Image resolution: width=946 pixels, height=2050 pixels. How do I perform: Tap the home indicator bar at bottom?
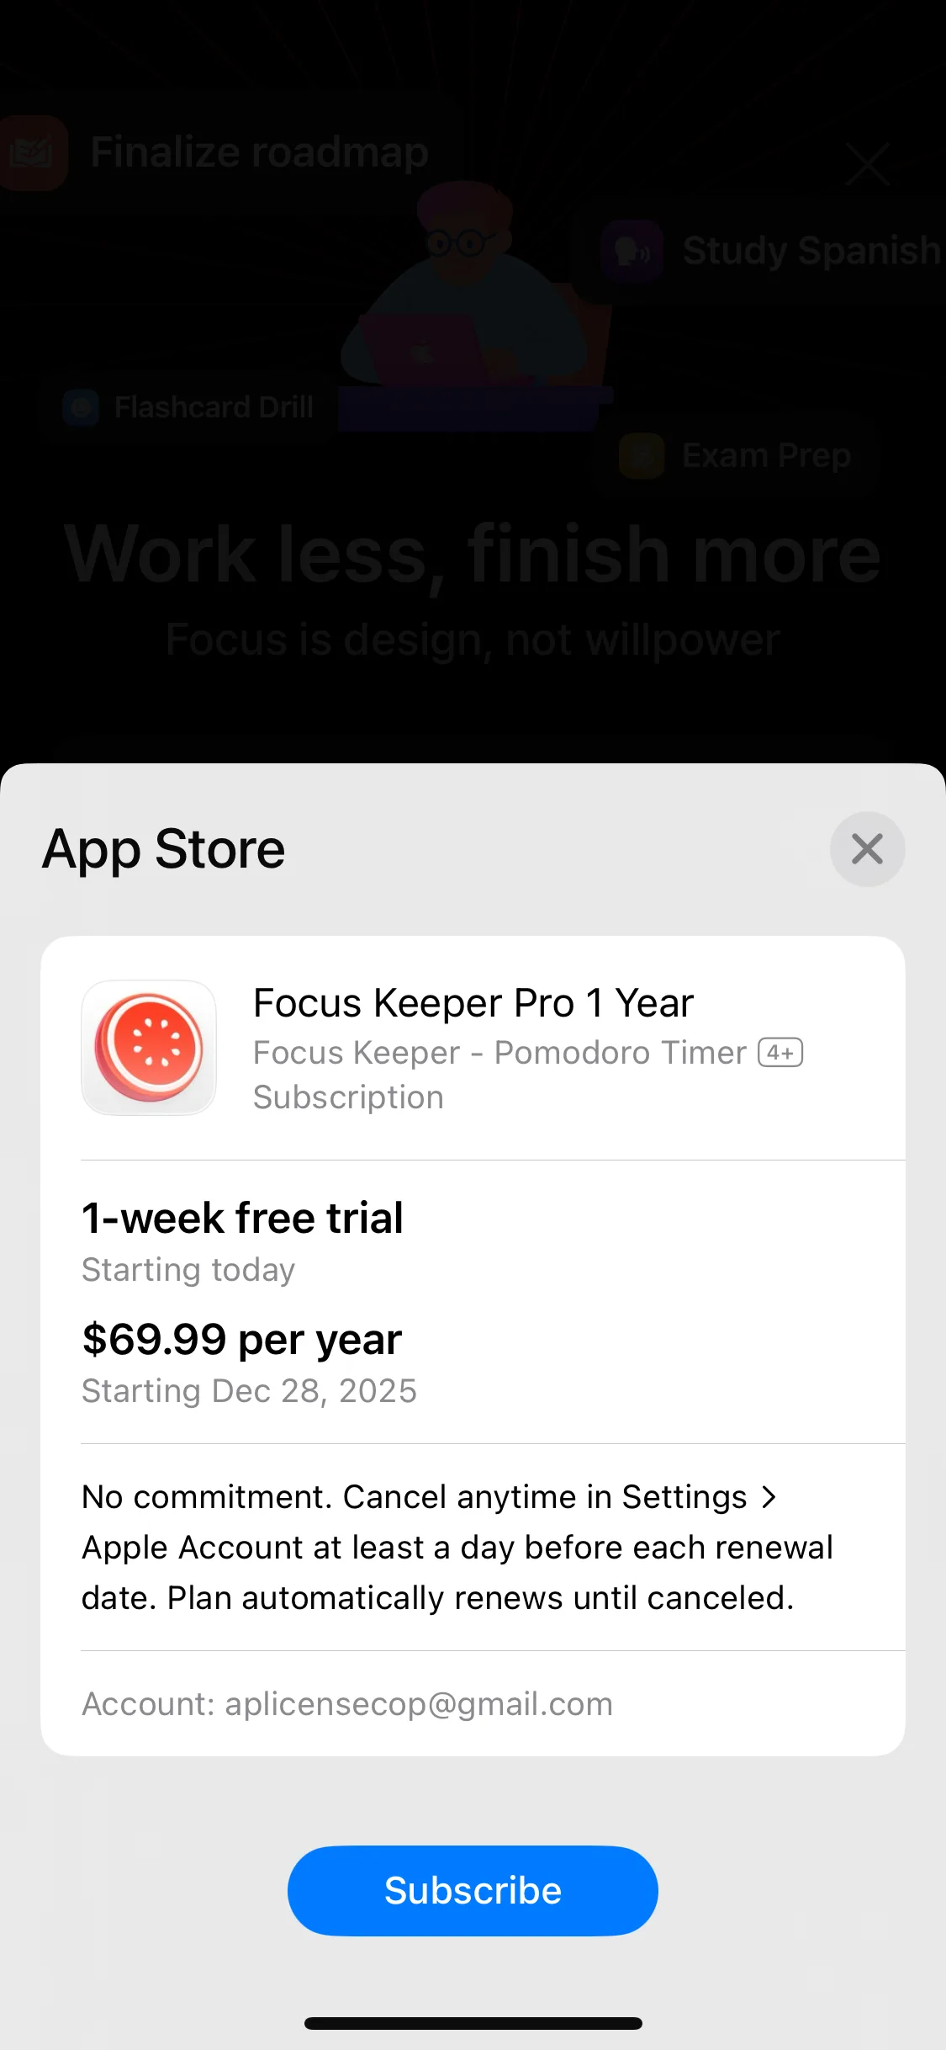[473, 2023]
